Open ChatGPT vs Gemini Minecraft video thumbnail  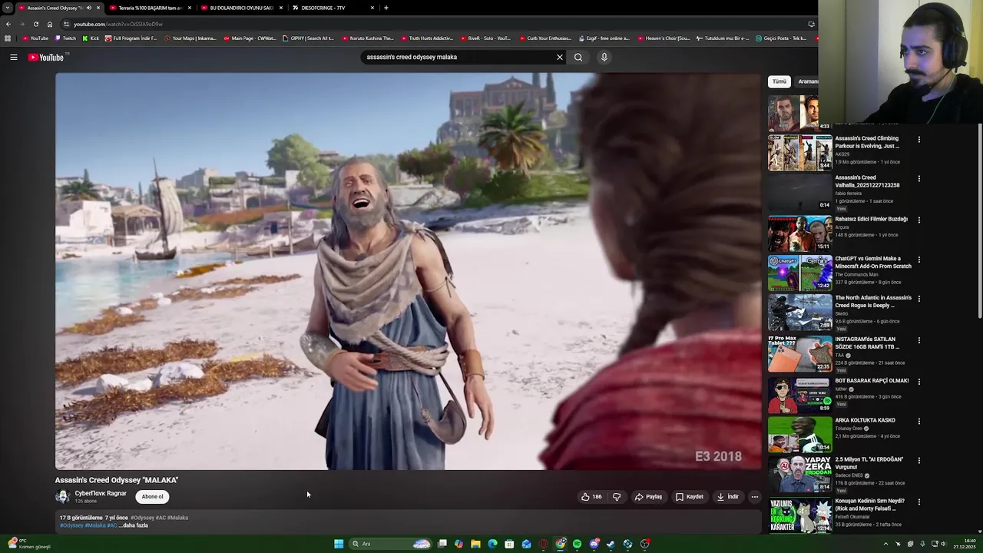point(799,273)
